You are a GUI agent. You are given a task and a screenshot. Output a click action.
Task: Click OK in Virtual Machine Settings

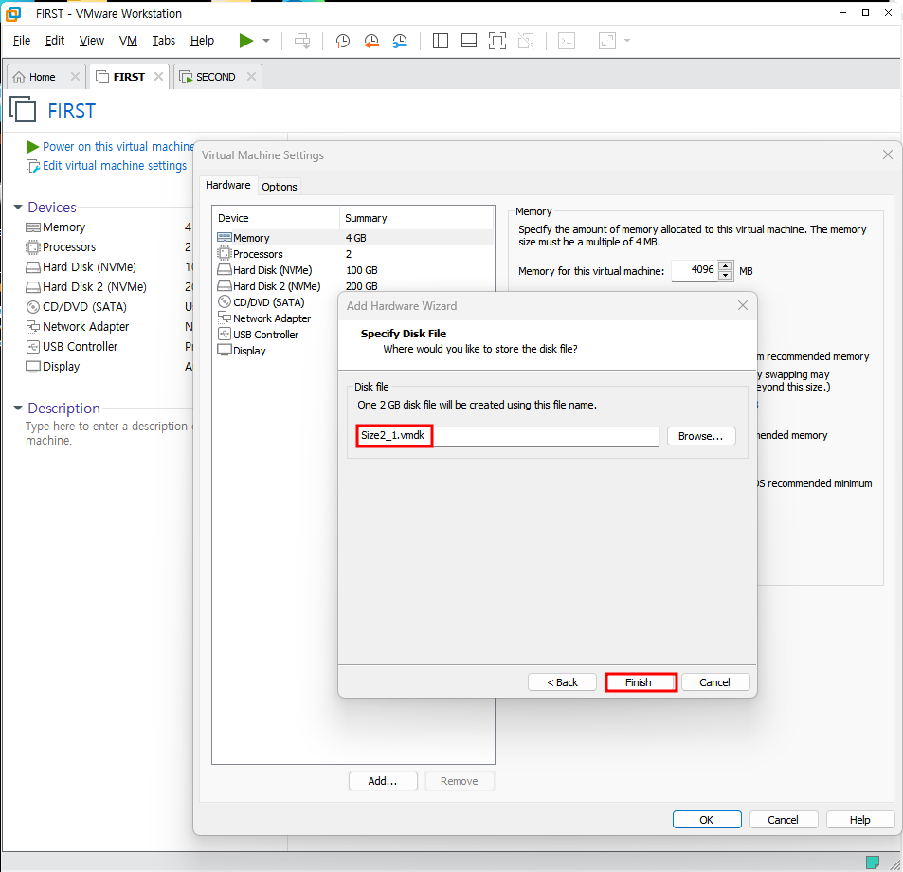(x=707, y=820)
